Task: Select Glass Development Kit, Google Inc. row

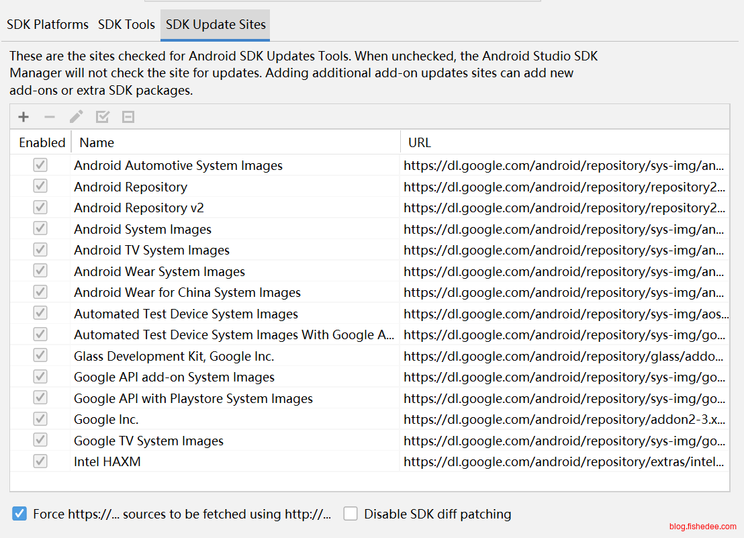Action: 174,356
